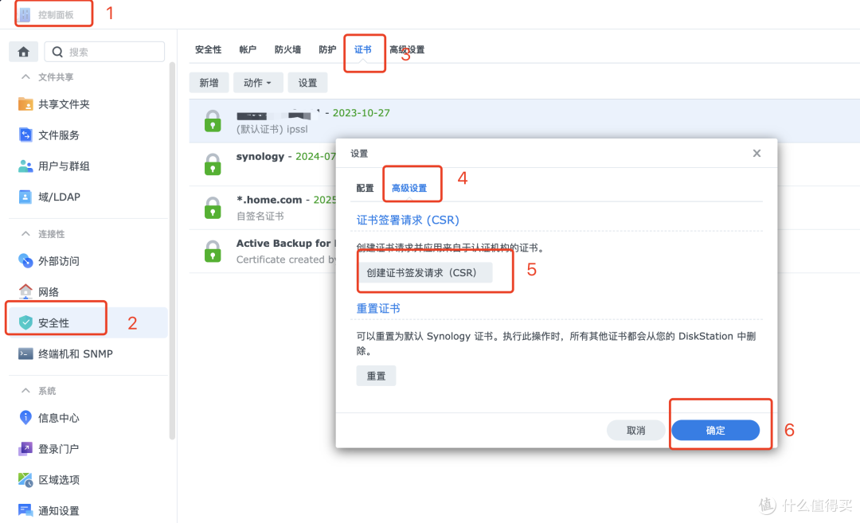Select the Active Backup certificate name
Image resolution: width=860 pixels, height=523 pixels.
pos(286,244)
